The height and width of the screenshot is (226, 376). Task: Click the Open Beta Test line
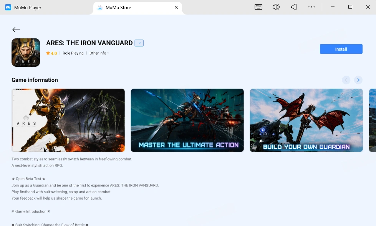[x=28, y=179]
